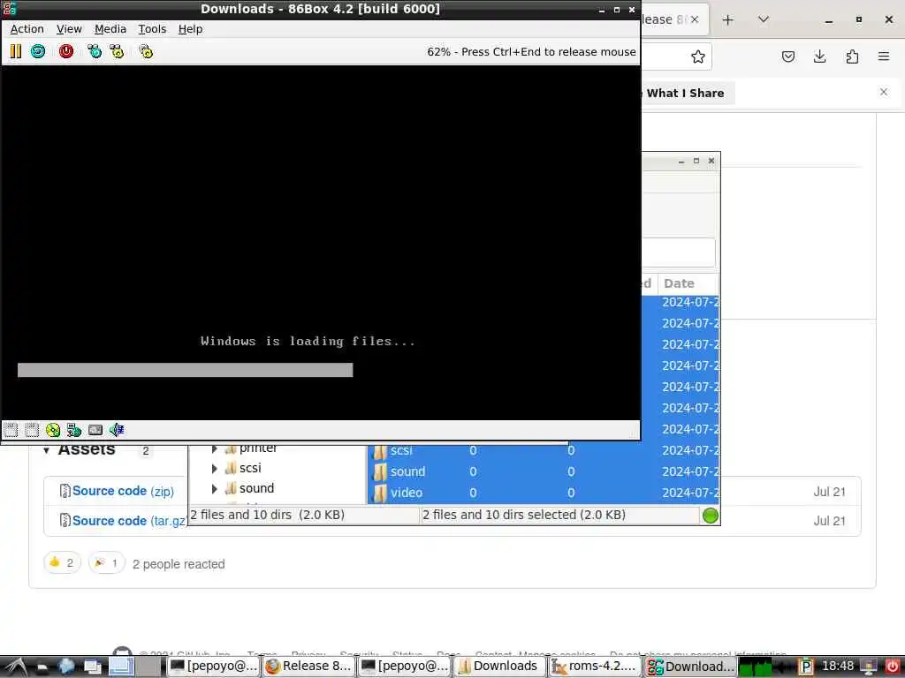
Task: Switch to roms-4.2 archive taskbar entry
Action: 595,667
